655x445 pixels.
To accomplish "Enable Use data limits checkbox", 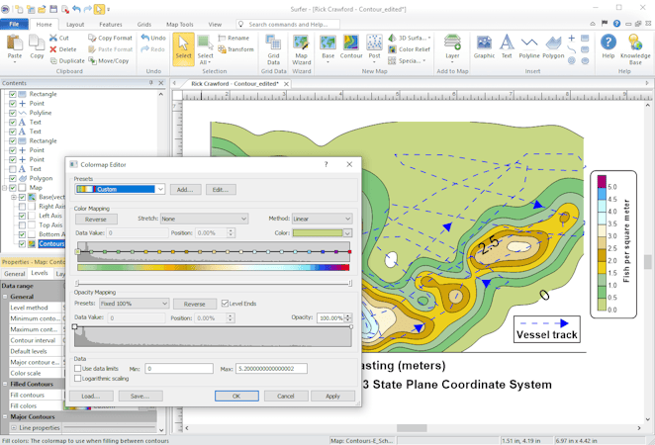I will click(78, 369).
